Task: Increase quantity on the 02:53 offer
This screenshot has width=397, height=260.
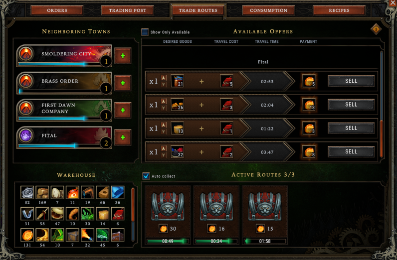Action: [164, 78]
